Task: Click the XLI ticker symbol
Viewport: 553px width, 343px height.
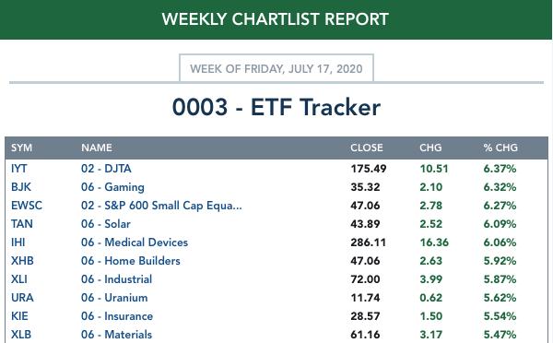Action: 19,279
